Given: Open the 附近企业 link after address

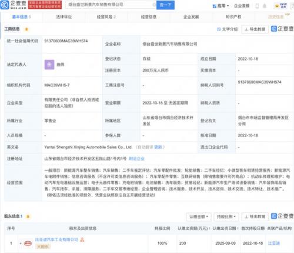Looking at the screenshot, I should coord(136,158).
